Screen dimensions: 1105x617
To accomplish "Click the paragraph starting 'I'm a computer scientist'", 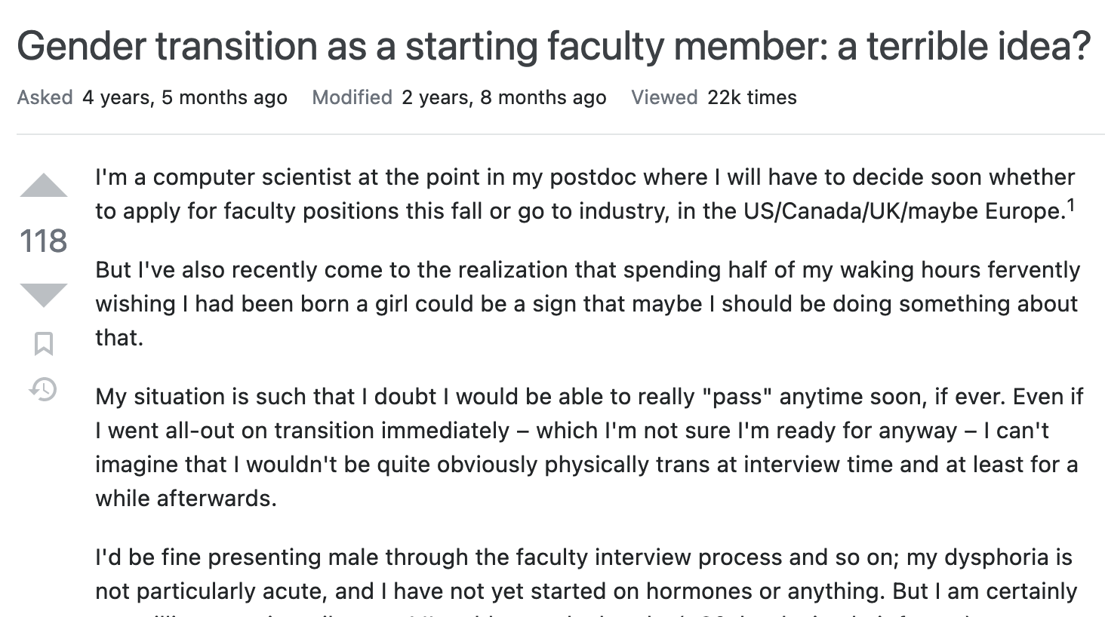I will 585,194.
